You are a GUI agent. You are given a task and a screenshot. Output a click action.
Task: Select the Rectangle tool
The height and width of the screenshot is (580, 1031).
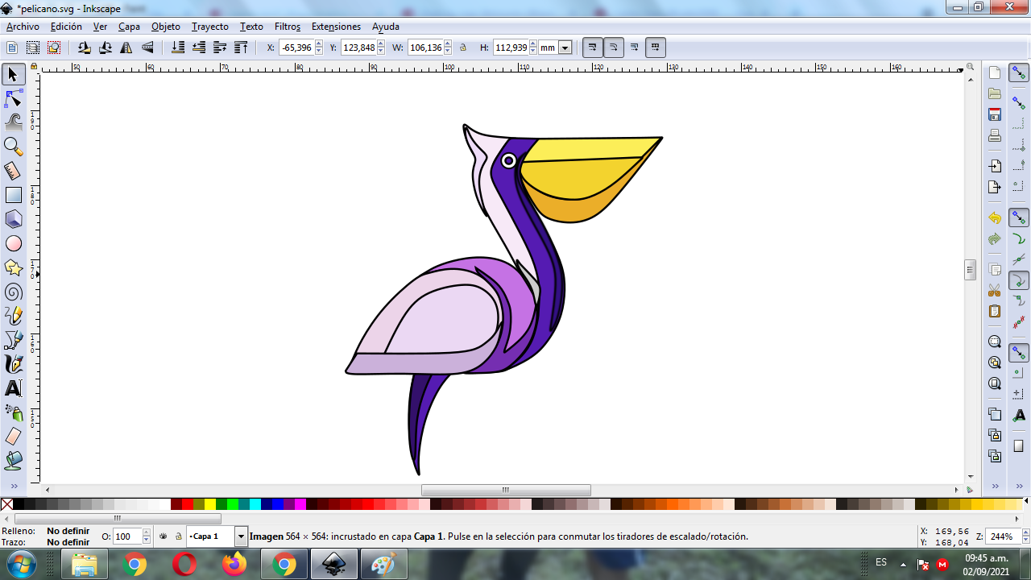pos(13,195)
